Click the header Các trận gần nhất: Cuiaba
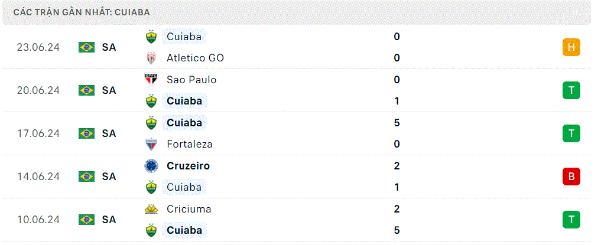 click(x=82, y=12)
